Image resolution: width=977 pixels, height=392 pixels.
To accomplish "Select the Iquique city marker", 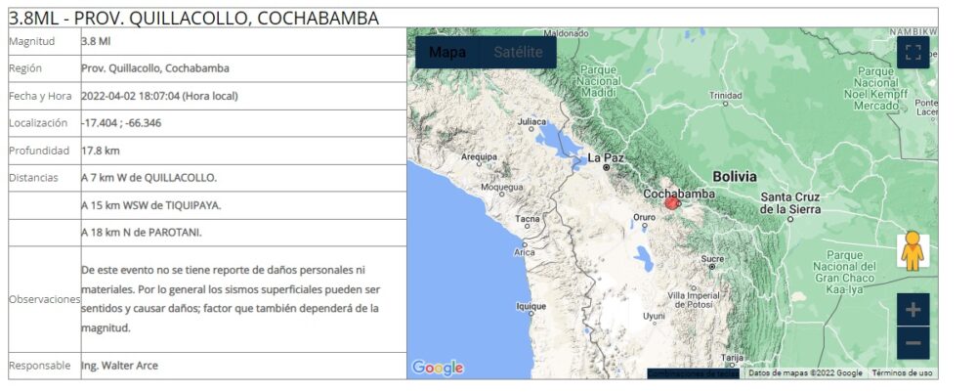I will click(x=531, y=306).
